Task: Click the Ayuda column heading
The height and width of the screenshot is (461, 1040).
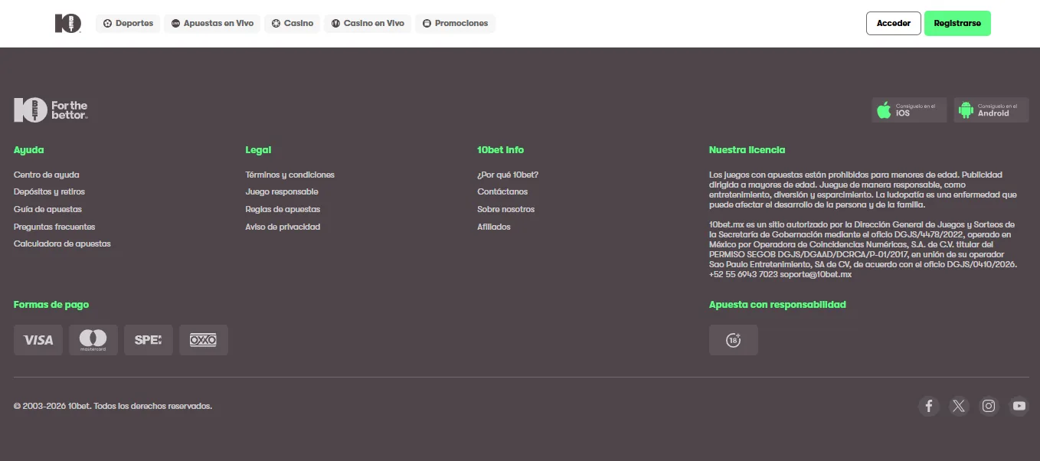Action: 29,150
